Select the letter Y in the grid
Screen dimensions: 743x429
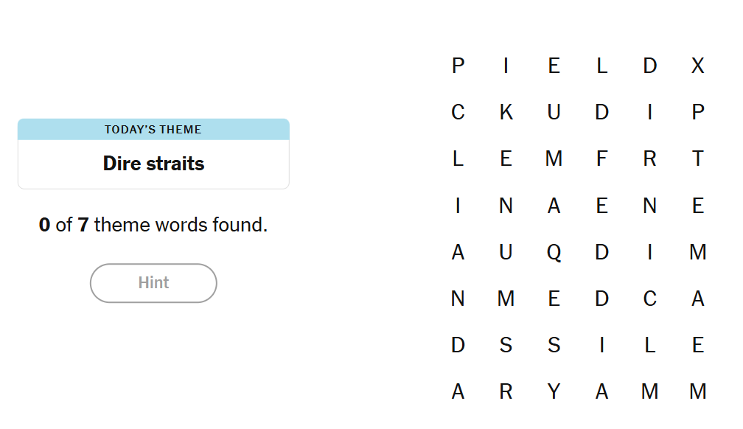554,391
